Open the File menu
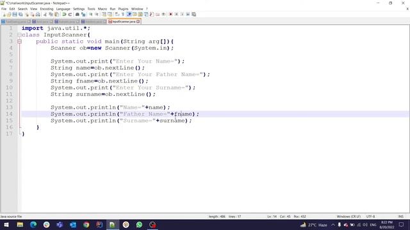 (x=4, y=9)
